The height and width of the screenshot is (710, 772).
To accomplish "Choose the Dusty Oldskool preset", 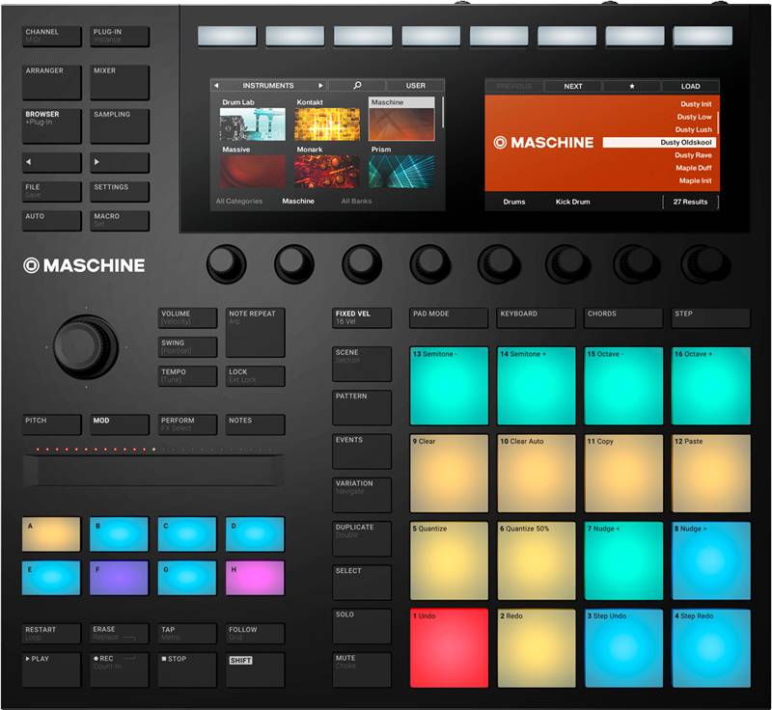I will 660,142.
